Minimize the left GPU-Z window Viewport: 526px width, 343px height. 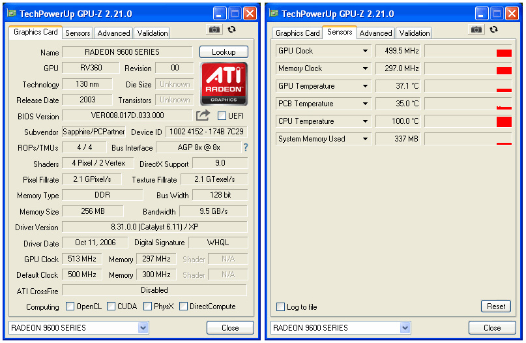(x=220, y=14)
